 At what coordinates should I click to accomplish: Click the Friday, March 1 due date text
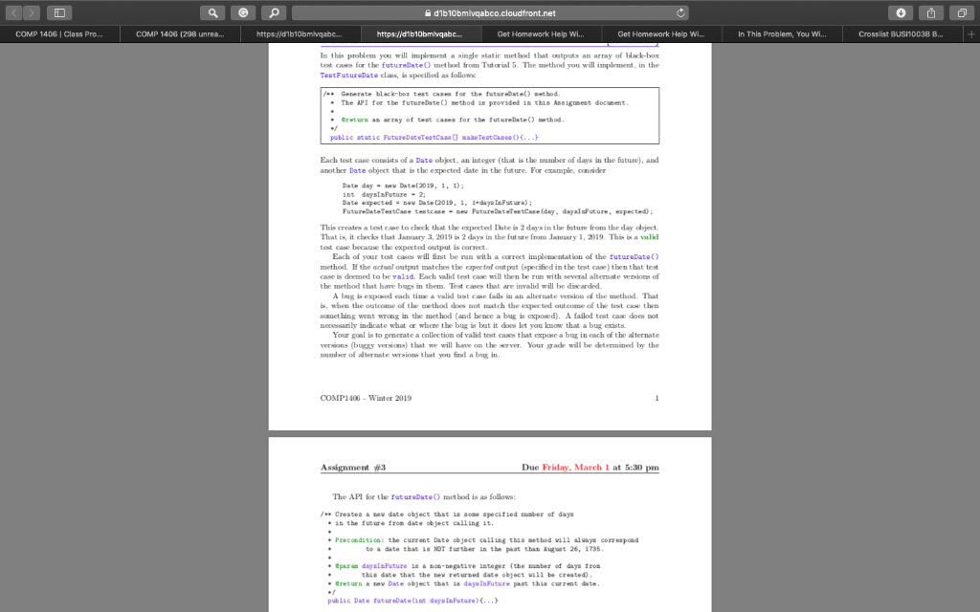coord(573,467)
